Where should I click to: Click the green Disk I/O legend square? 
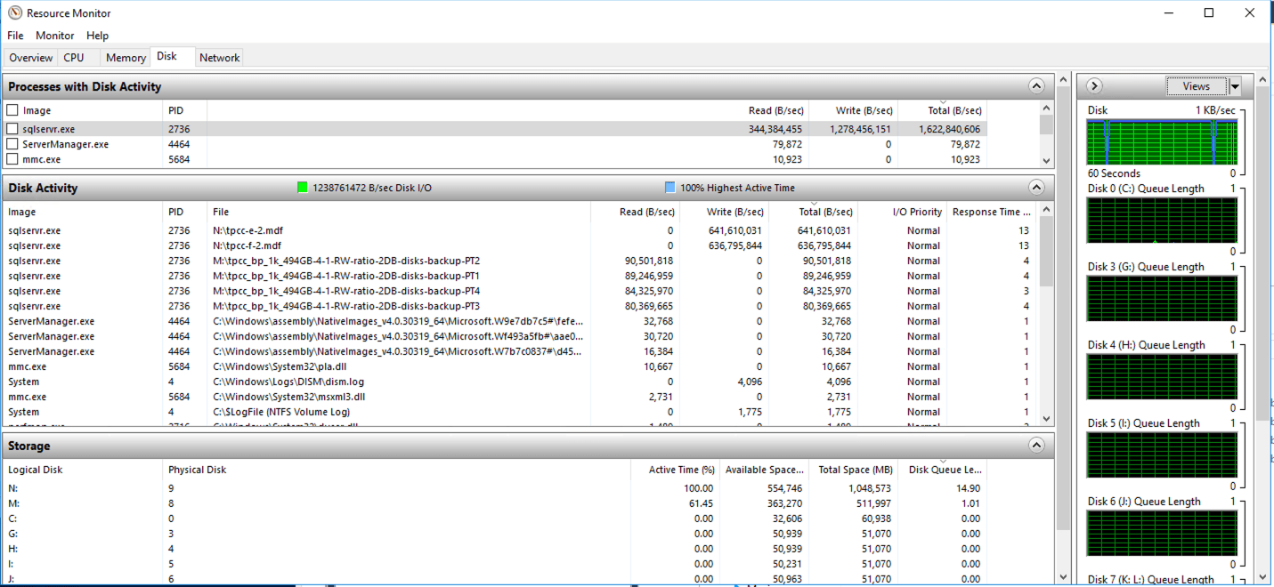(x=303, y=187)
